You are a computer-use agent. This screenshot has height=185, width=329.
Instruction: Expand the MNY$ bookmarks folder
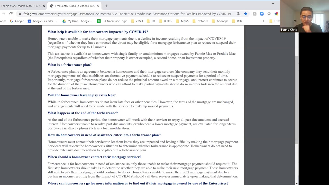[182, 21]
